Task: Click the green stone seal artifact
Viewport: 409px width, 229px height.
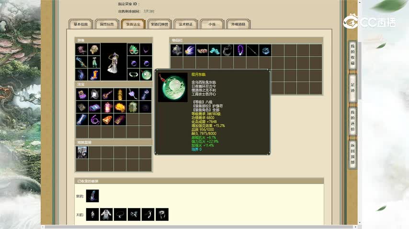Action: [133, 107]
